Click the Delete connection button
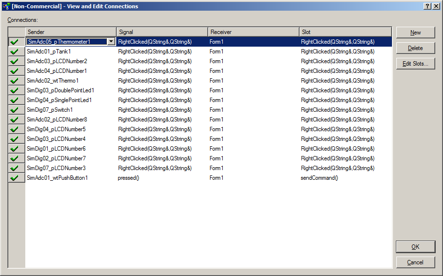443x276 pixels. [415, 48]
